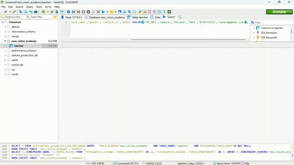This screenshot has height=165, width=294.
Task: Click the paste icon in toolbar
Action: 26,12
